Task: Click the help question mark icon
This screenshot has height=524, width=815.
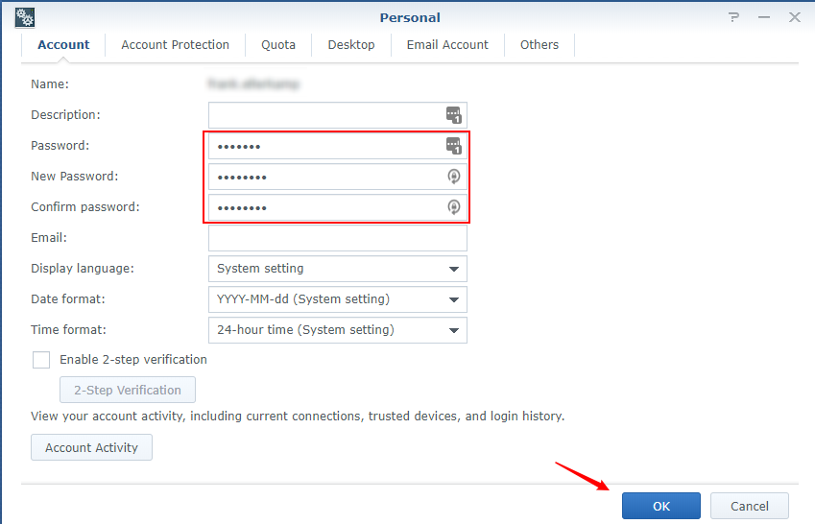Action: 733,17
